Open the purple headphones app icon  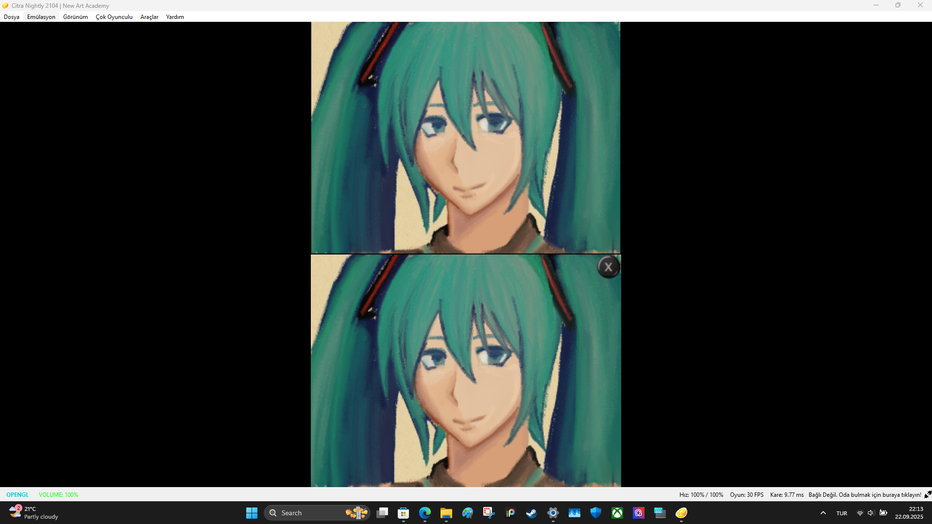coord(639,513)
